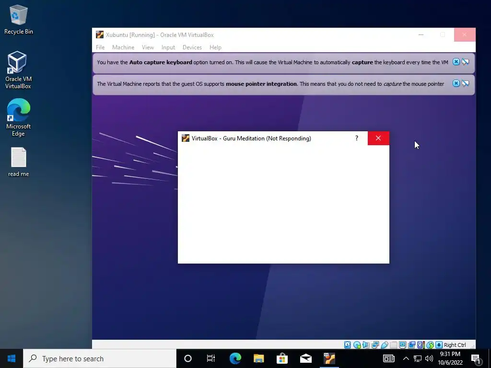The image size is (491, 368).
Task: Open the File menu in VirtualBox
Action: [100, 47]
